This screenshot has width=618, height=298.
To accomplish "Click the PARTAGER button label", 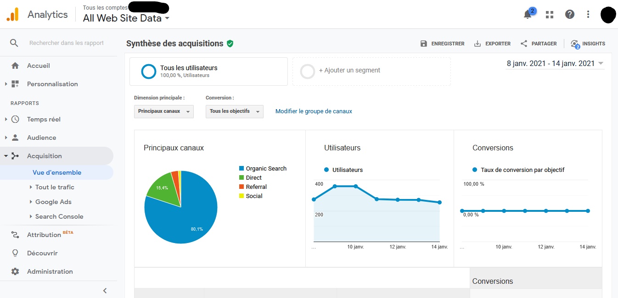I will click(544, 44).
